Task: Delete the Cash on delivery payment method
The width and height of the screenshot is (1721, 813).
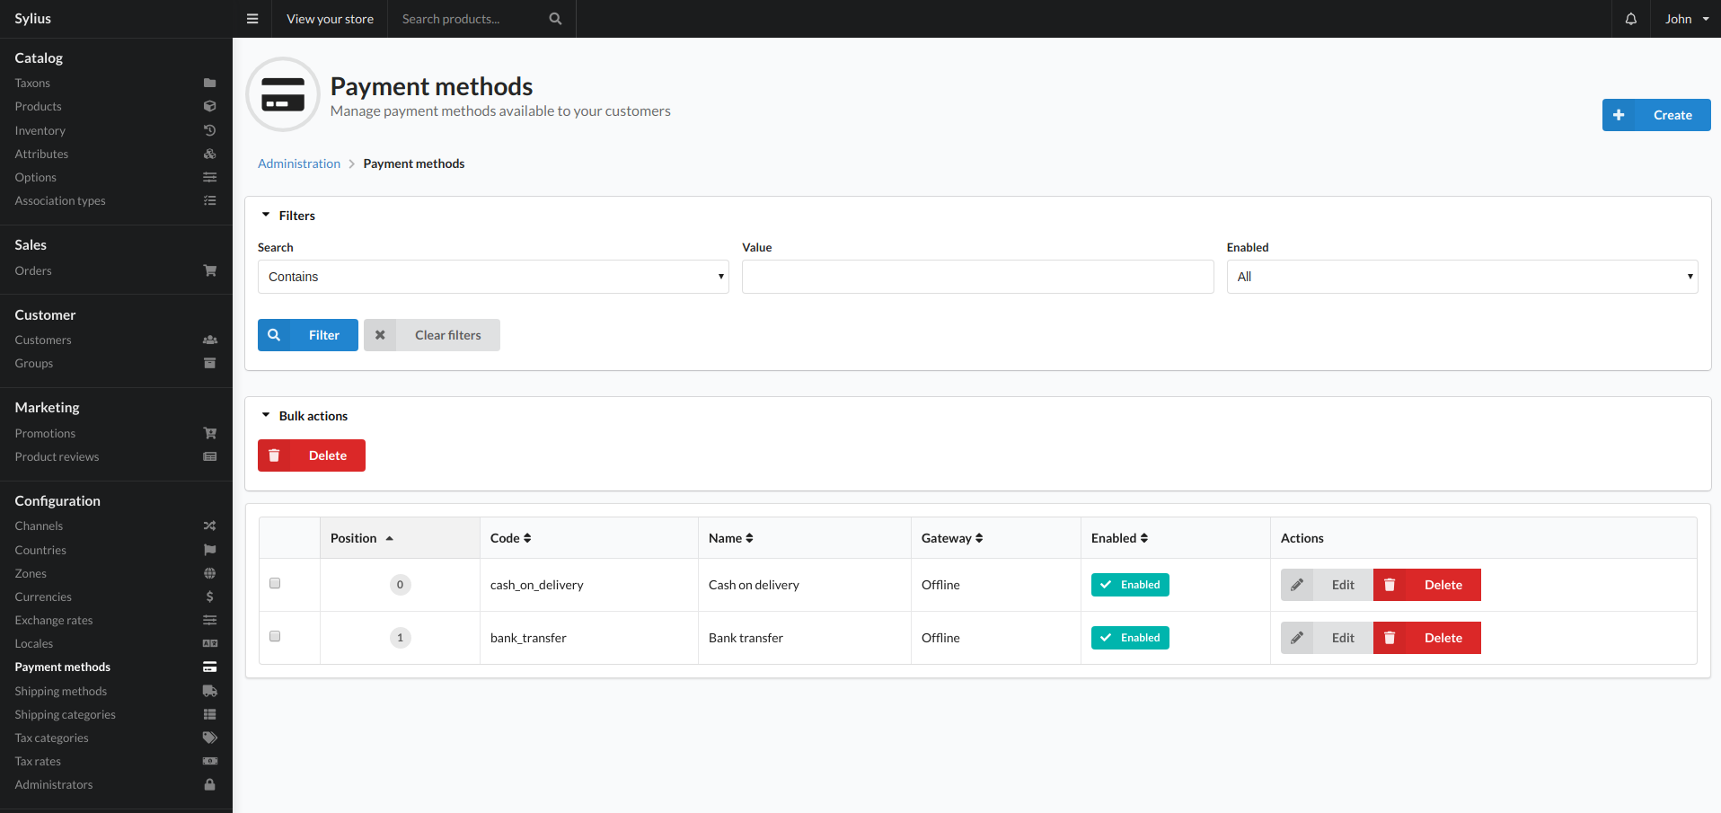Action: pos(1427,585)
